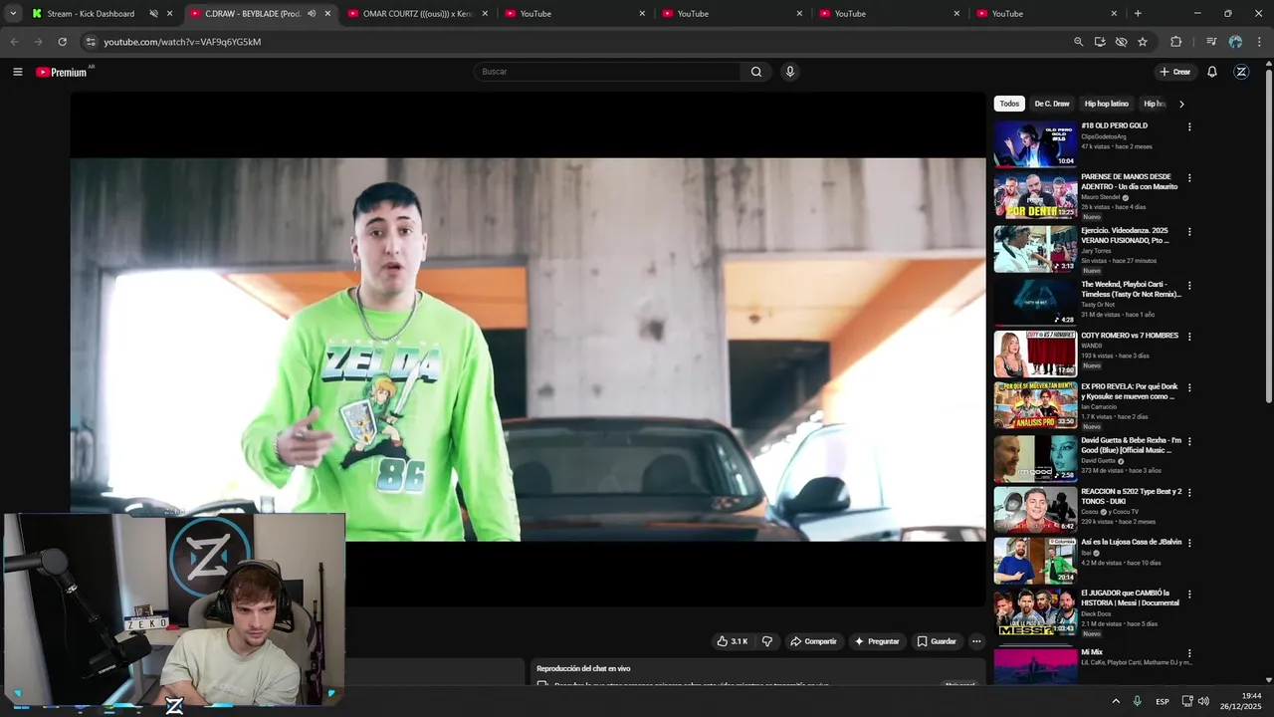Go to YouTube Premium home logo
The height and width of the screenshot is (717, 1274).
62,72
